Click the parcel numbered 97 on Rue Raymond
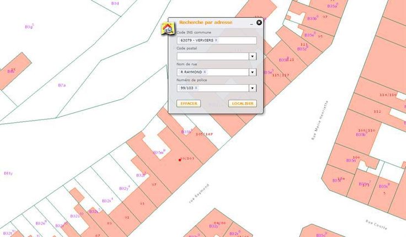Viewport: 406px width, 237px height. (x=154, y=184)
